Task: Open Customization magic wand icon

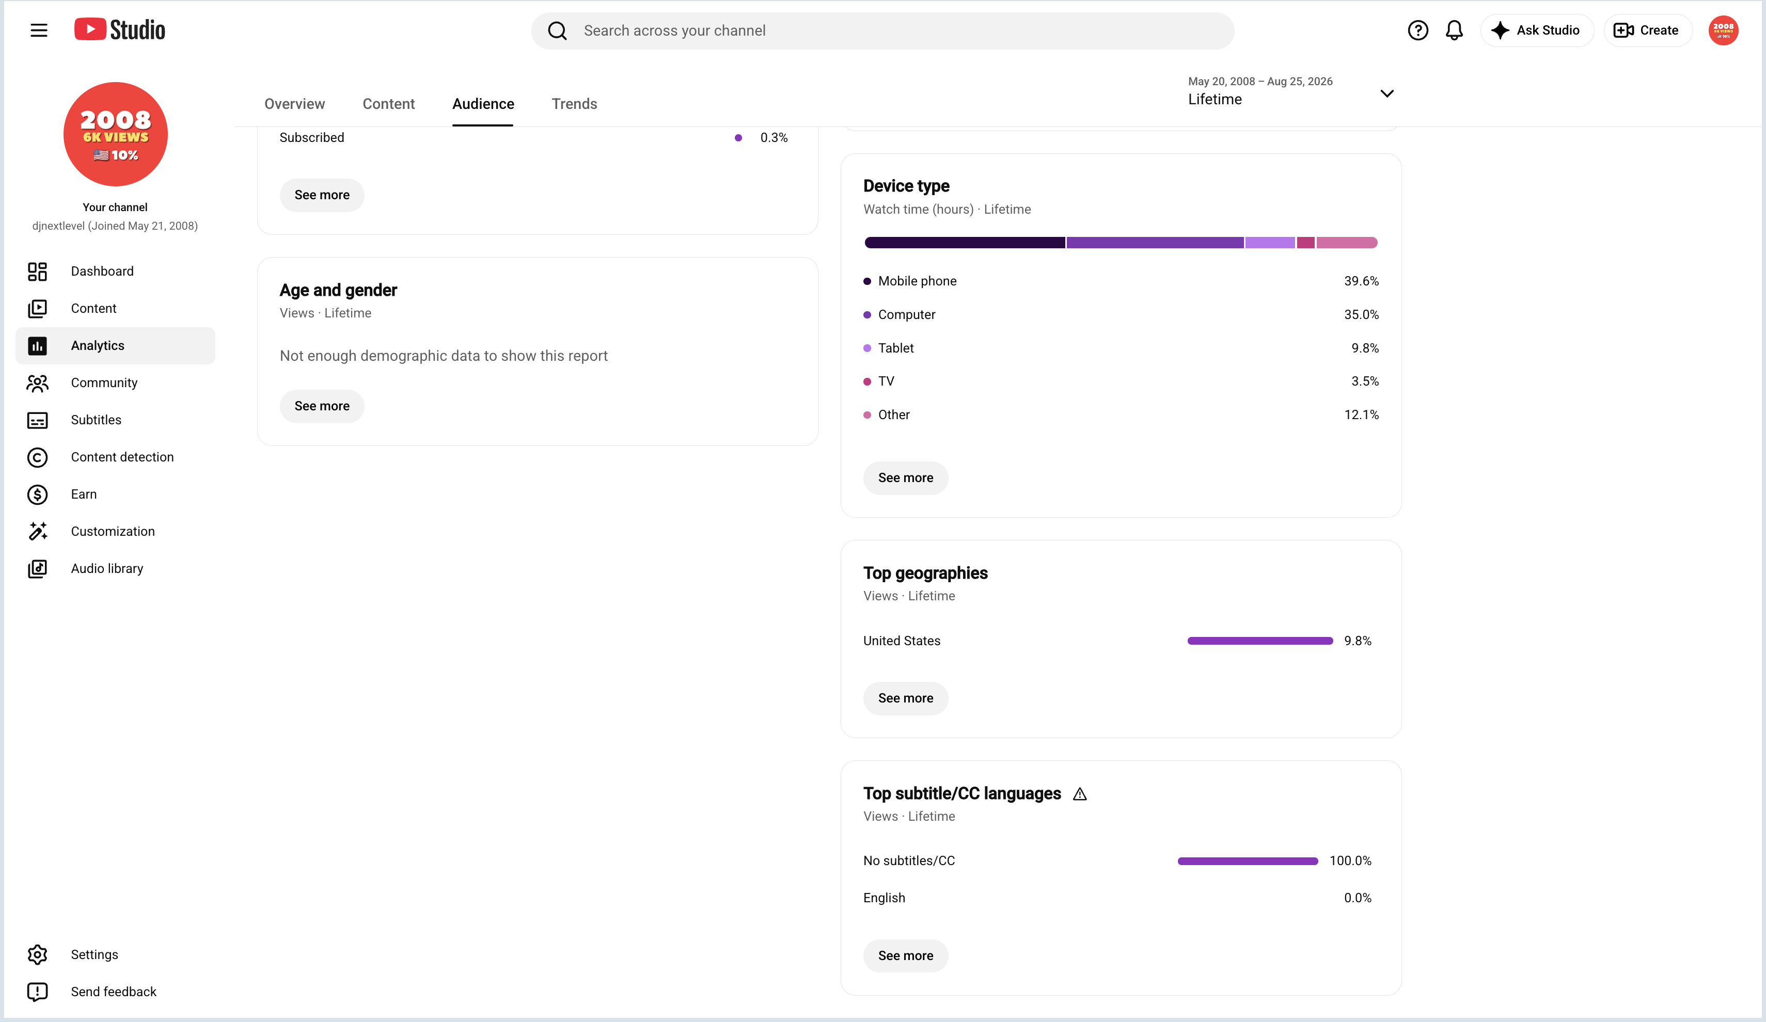Action: click(x=37, y=531)
